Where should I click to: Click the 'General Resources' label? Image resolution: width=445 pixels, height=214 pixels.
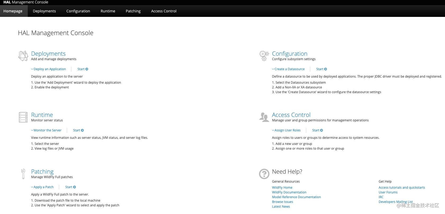[286, 182]
